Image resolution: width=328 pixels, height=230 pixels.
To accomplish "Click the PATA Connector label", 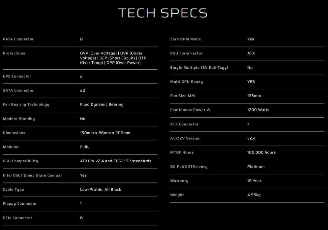I will [x=18, y=39].
